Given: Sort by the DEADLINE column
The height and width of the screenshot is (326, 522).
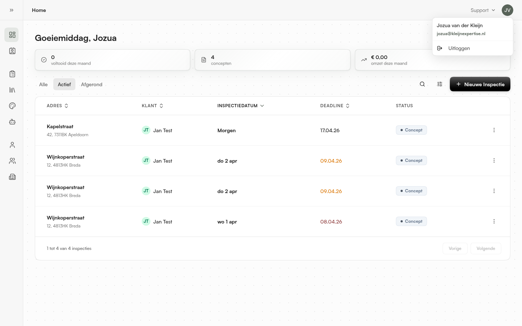Looking at the screenshot, I should [x=335, y=106].
